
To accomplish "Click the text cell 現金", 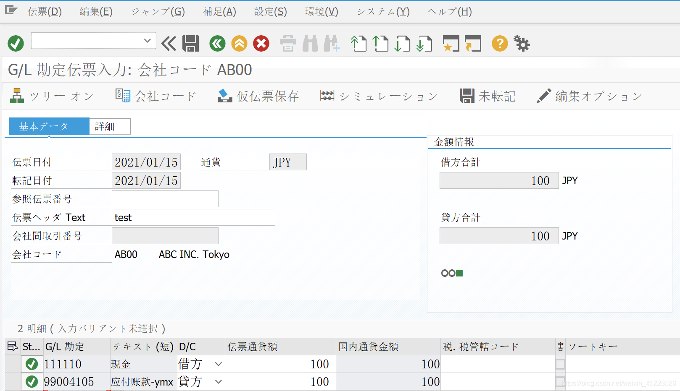I will click(x=143, y=364).
